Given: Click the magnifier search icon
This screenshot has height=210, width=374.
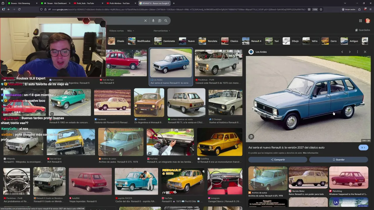Looking at the screenshot, I should tap(166, 21).
